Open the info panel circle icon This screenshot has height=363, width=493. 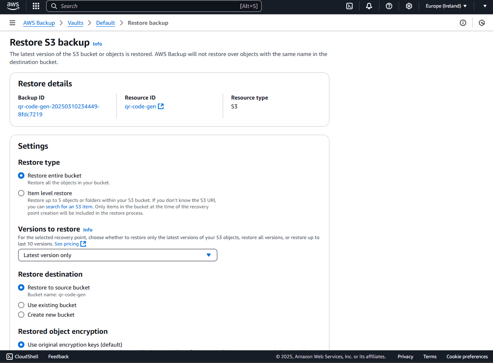click(463, 23)
